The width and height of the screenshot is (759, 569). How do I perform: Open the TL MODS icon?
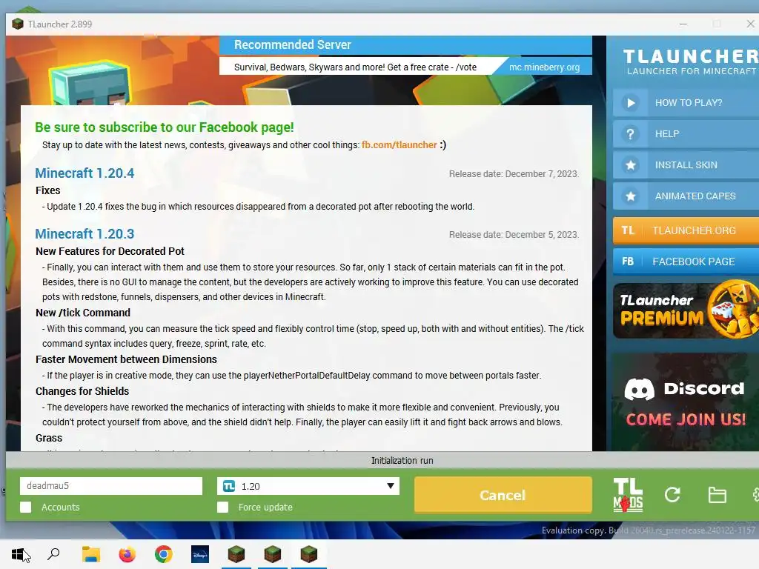click(628, 495)
